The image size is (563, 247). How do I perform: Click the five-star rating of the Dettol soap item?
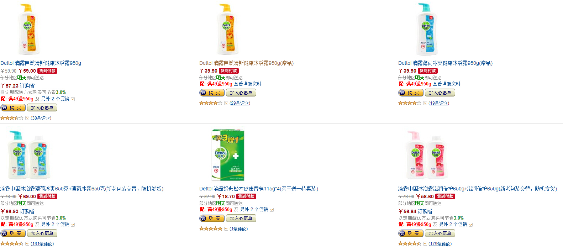click(x=211, y=229)
